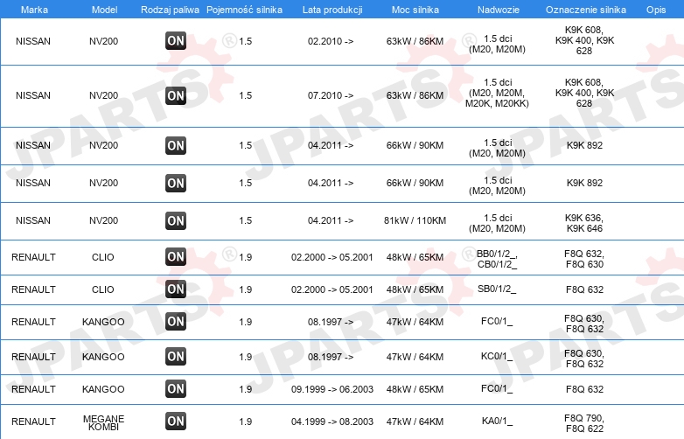Click the F8Q 790, F8Q 622 engine code
684x439 pixels.
tap(584, 423)
